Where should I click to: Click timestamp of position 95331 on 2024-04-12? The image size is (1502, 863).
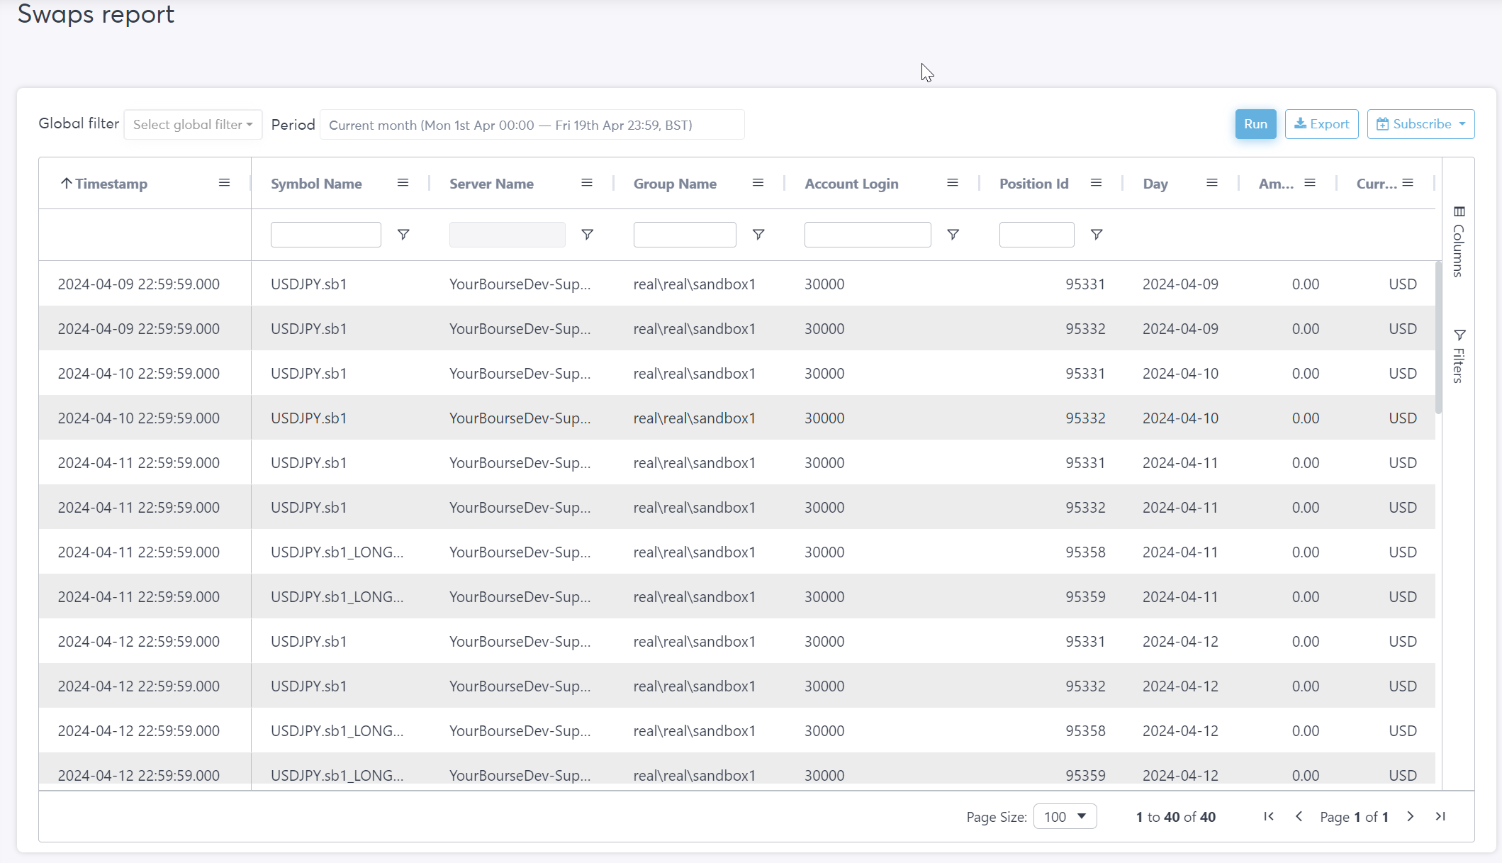(x=139, y=641)
